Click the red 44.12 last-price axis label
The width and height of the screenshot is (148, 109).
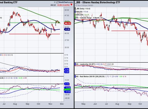(x=68, y=23)
